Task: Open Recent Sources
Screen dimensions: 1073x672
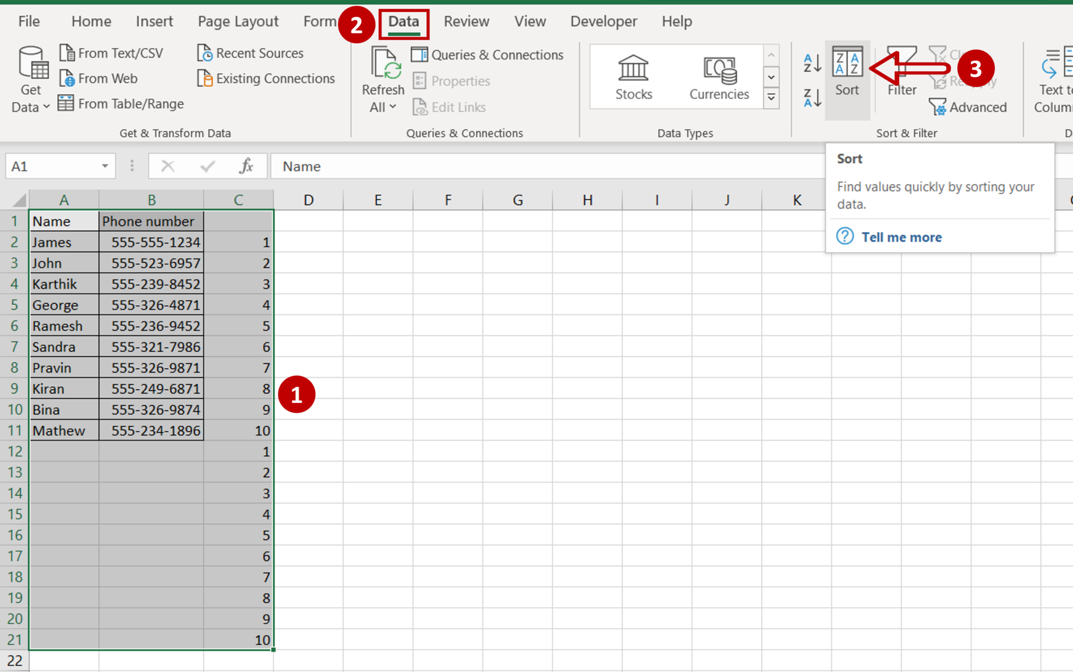Action: pyautogui.click(x=250, y=52)
